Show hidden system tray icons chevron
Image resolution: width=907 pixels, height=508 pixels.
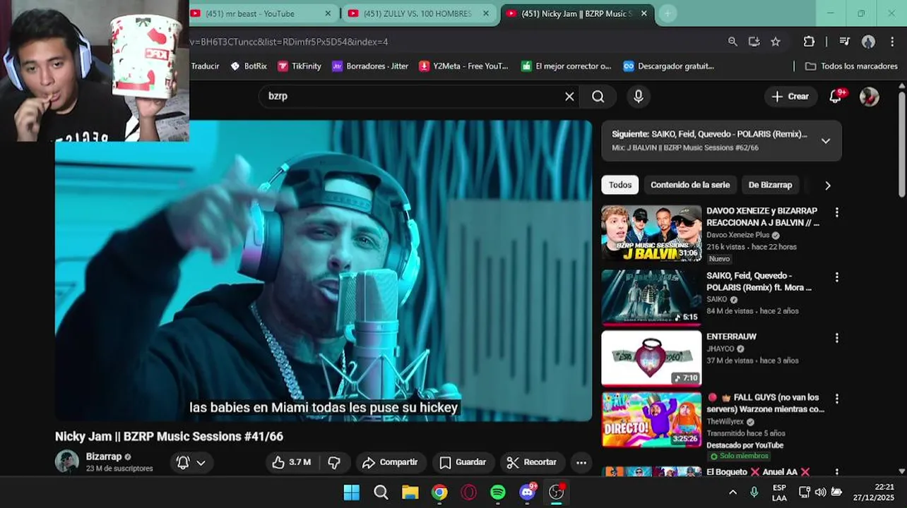tap(733, 492)
